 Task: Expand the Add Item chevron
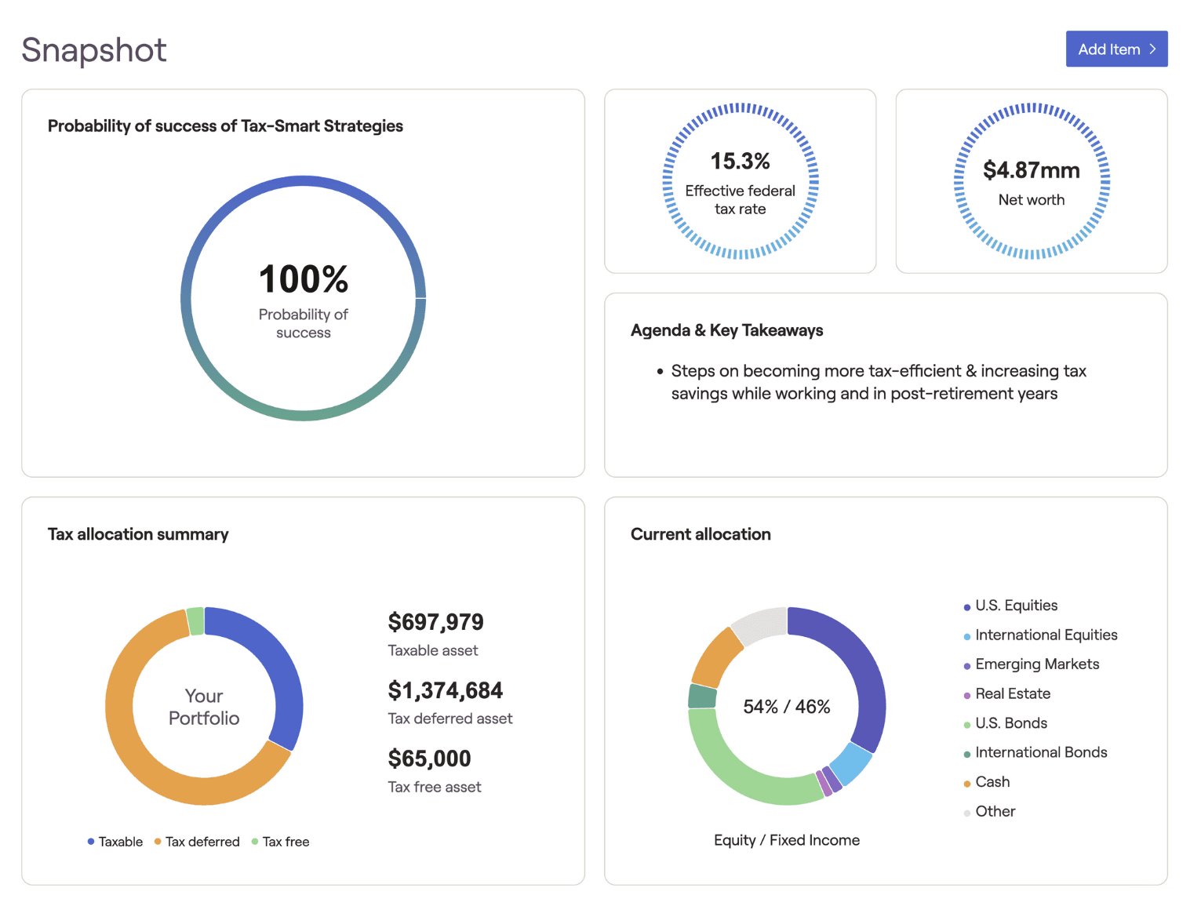[1152, 49]
